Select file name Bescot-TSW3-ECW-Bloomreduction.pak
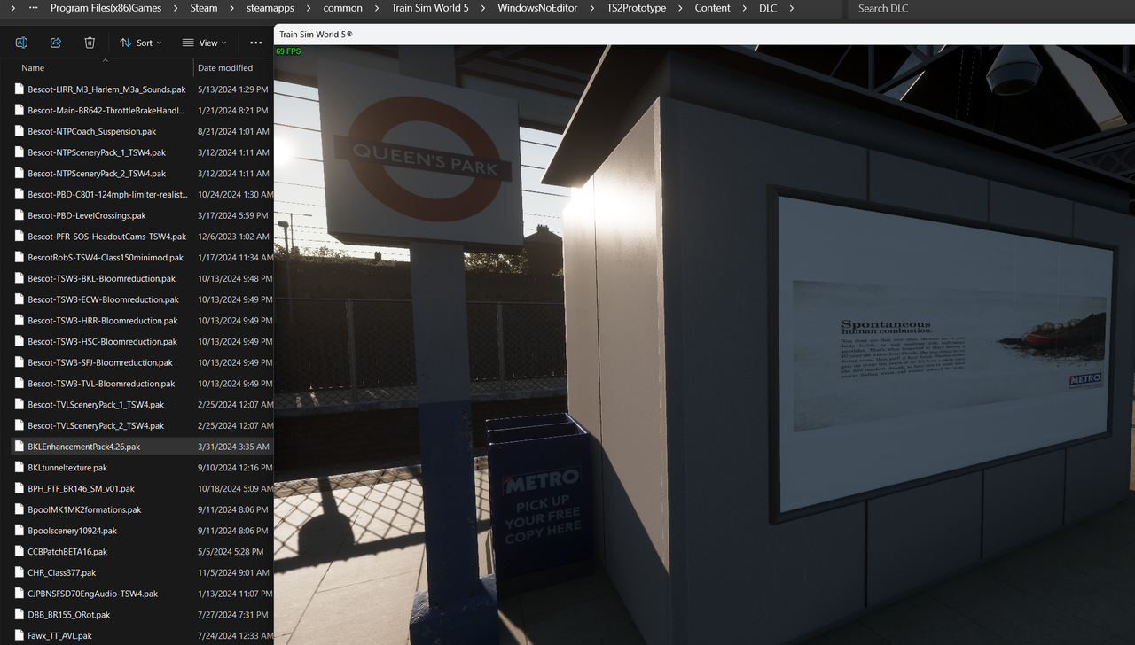1135x645 pixels. pyautogui.click(x=103, y=299)
